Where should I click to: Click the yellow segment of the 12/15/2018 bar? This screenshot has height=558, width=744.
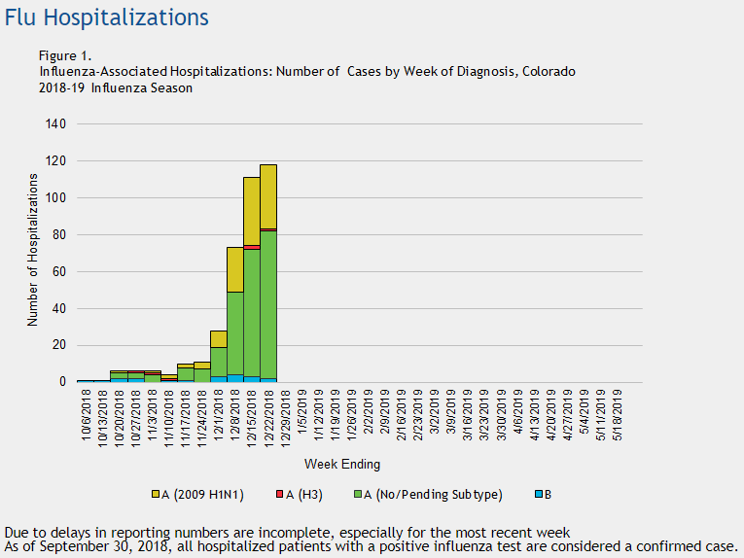tap(251, 211)
